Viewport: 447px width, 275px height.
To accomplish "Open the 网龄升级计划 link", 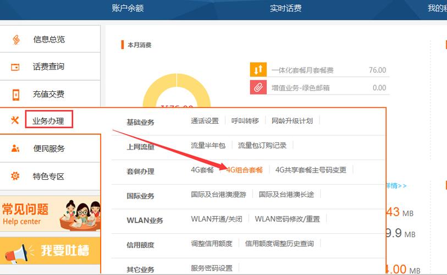I will point(292,121).
